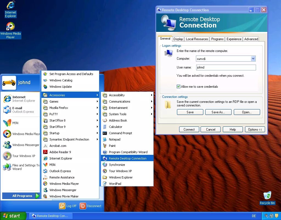Click the WordPad icon
The height and width of the screenshot is (220, 281).
[x=105, y=183]
